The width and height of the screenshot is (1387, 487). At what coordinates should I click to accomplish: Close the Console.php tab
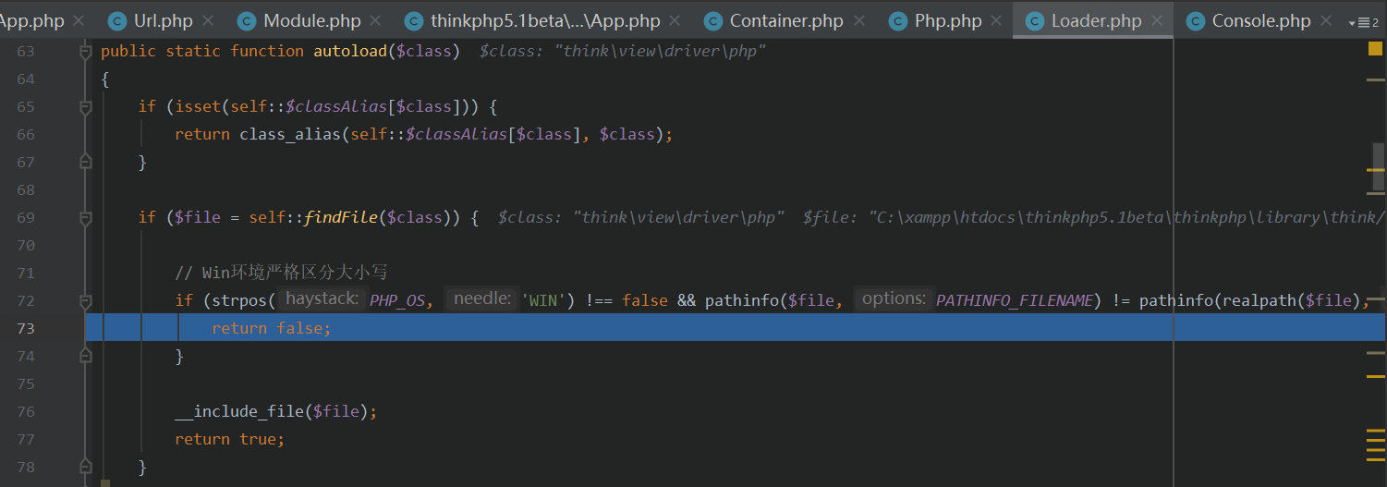[x=1326, y=20]
